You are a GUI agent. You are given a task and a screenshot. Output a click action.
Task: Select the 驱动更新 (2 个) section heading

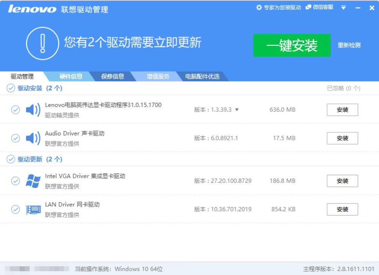click(x=40, y=159)
